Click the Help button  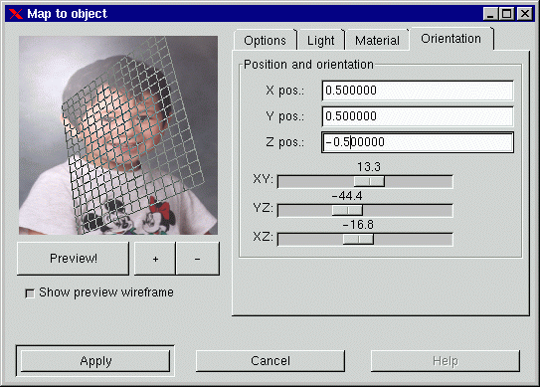(x=446, y=361)
